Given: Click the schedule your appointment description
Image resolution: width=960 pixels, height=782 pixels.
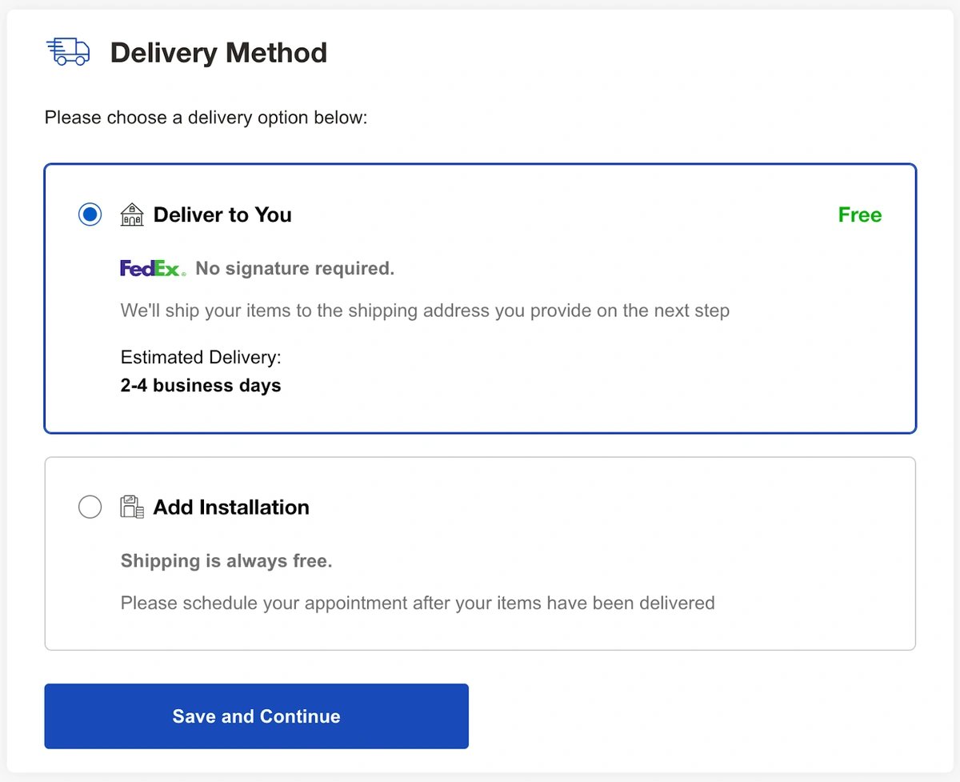Looking at the screenshot, I should [418, 603].
